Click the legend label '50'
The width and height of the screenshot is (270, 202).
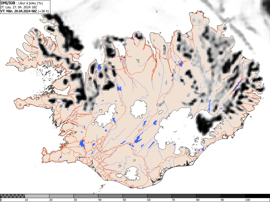tap(124, 200)
